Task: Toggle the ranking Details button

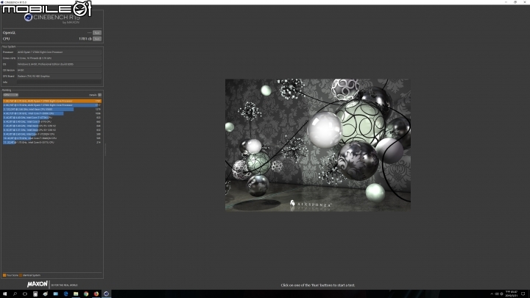Action: (99, 95)
